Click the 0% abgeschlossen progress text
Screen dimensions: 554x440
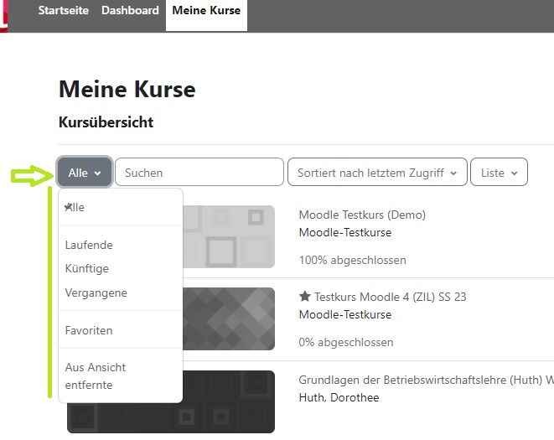pyautogui.click(x=346, y=342)
